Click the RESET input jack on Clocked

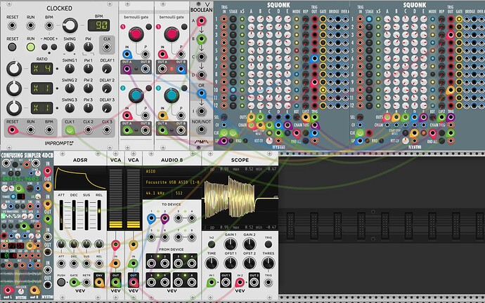(x=12, y=25)
